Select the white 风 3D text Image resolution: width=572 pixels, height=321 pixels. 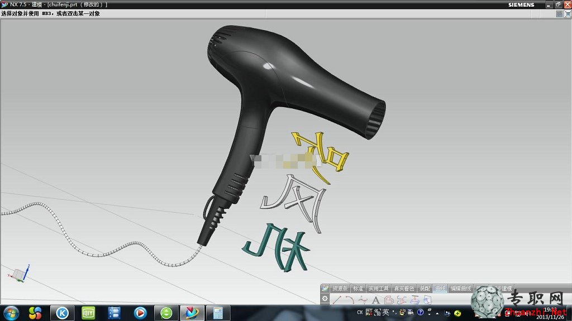[293, 203]
